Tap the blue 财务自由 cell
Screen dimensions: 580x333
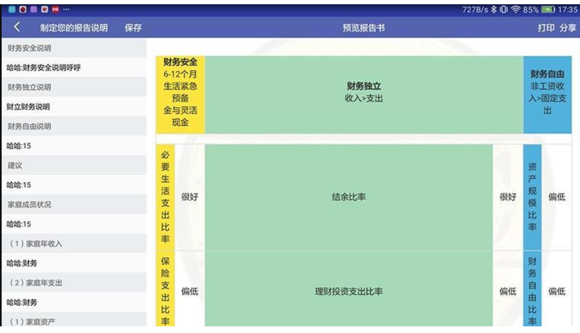coord(547,94)
